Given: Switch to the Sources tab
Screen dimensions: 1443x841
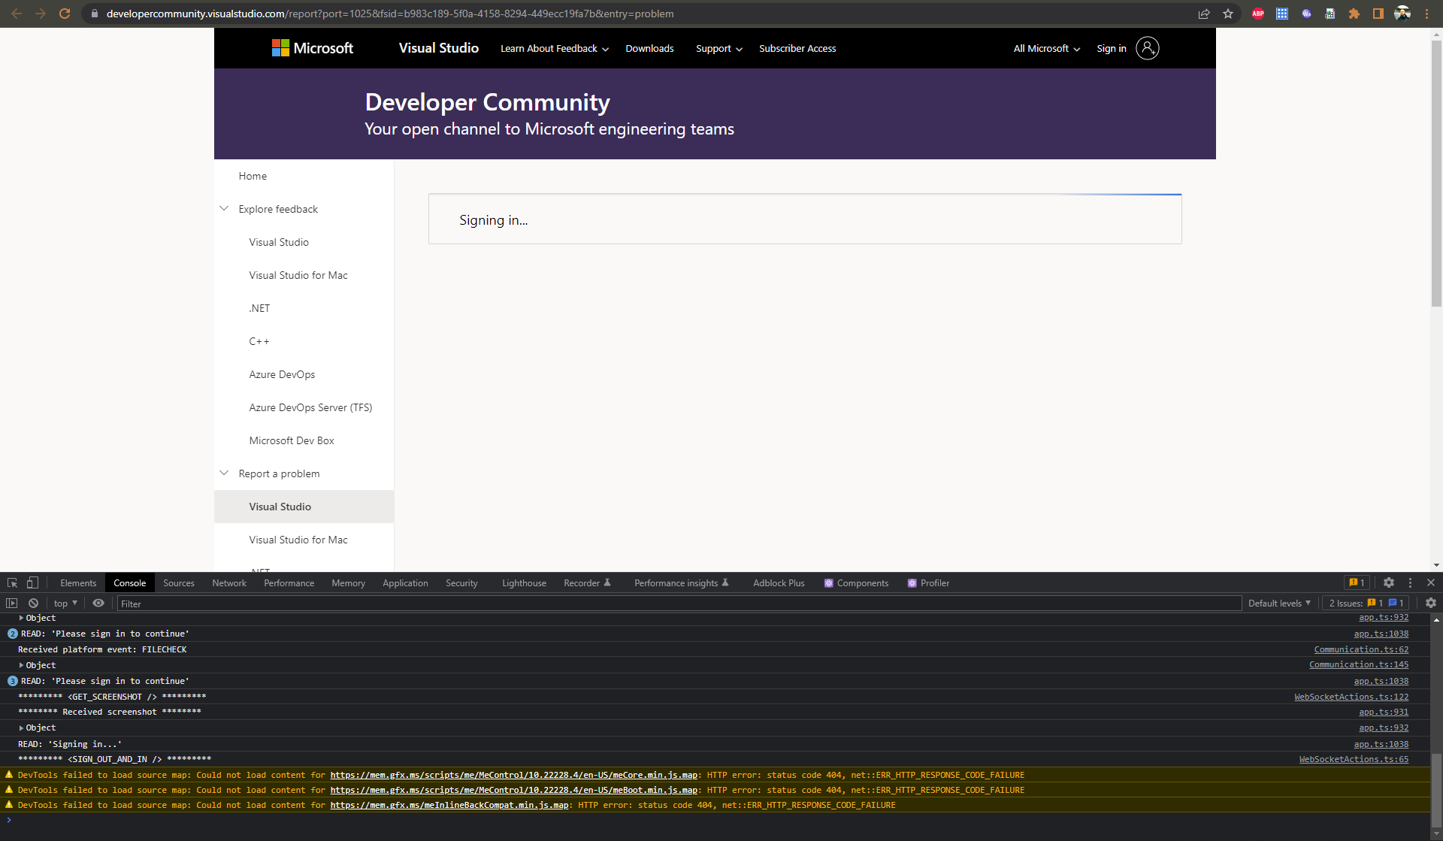Looking at the screenshot, I should coord(179,582).
